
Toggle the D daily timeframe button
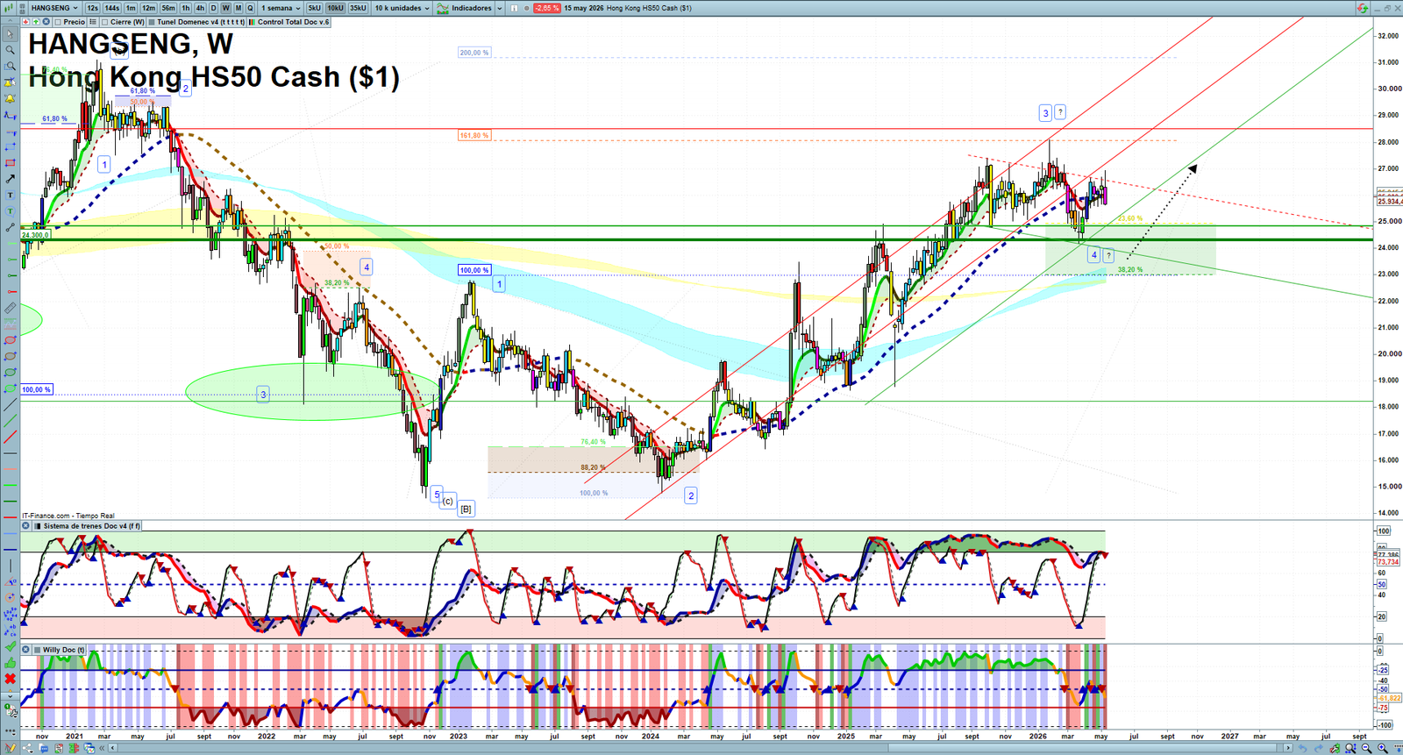tap(213, 8)
